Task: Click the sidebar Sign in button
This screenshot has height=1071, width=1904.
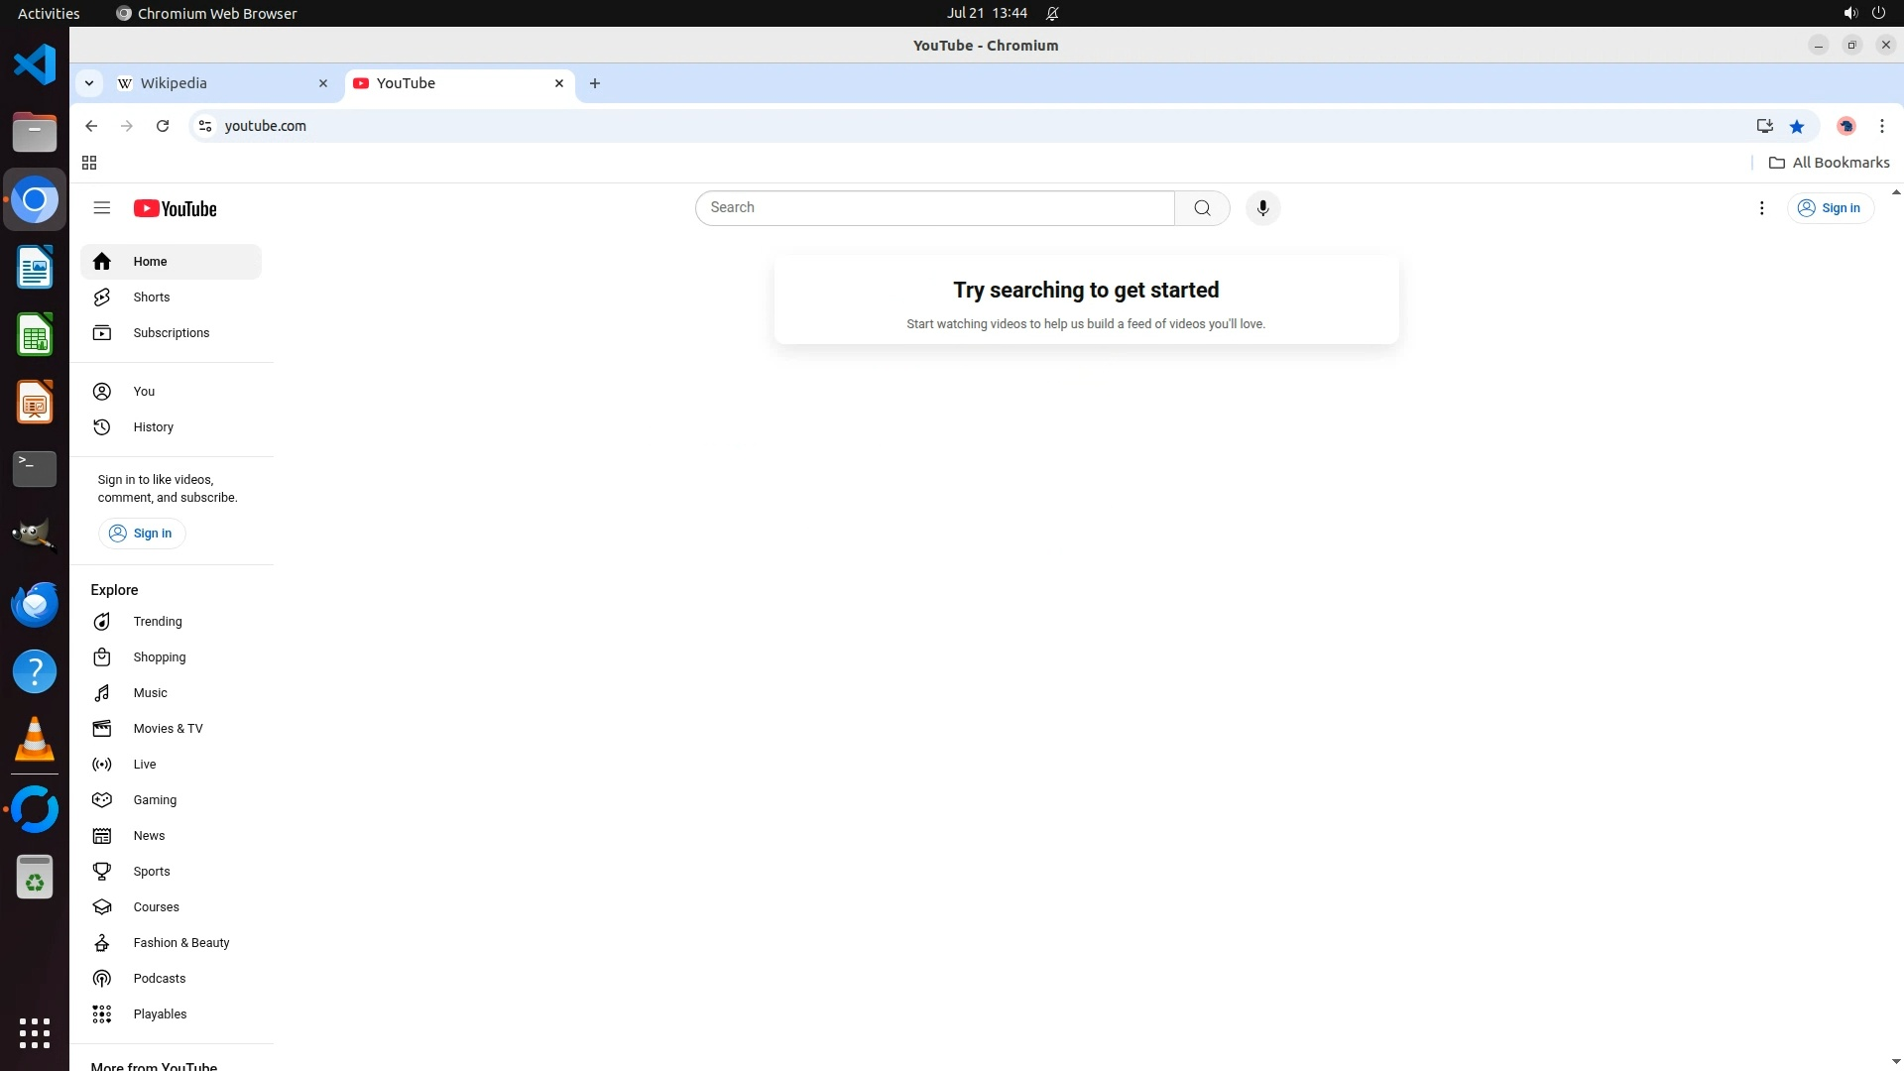Action: [x=142, y=534]
